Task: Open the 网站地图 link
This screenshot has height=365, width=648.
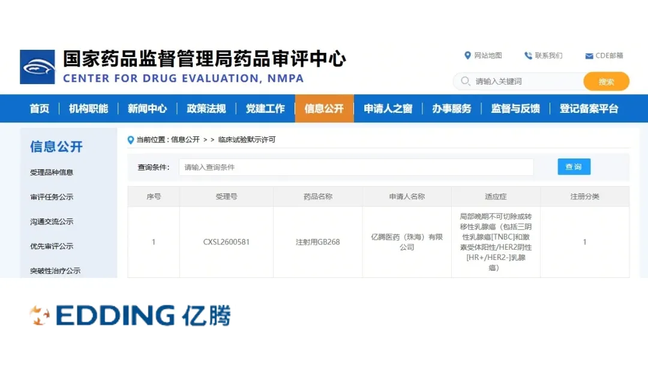Action: click(488, 55)
